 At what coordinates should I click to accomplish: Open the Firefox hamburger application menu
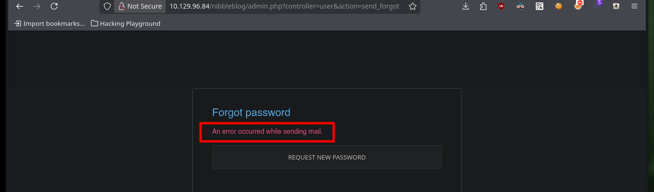tap(634, 6)
